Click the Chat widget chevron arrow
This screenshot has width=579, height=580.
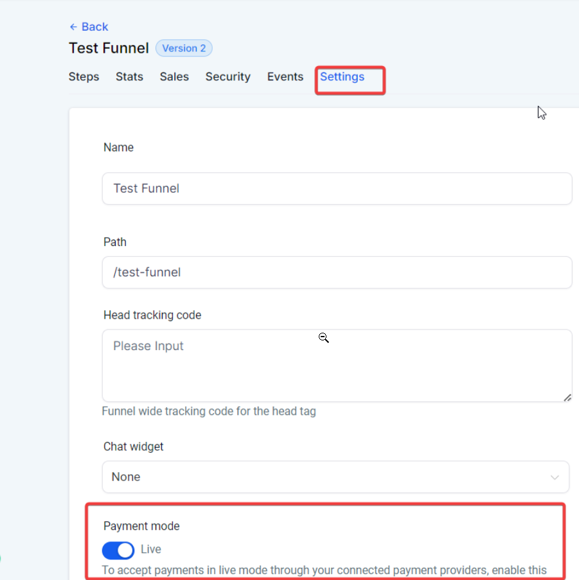pyautogui.click(x=555, y=477)
